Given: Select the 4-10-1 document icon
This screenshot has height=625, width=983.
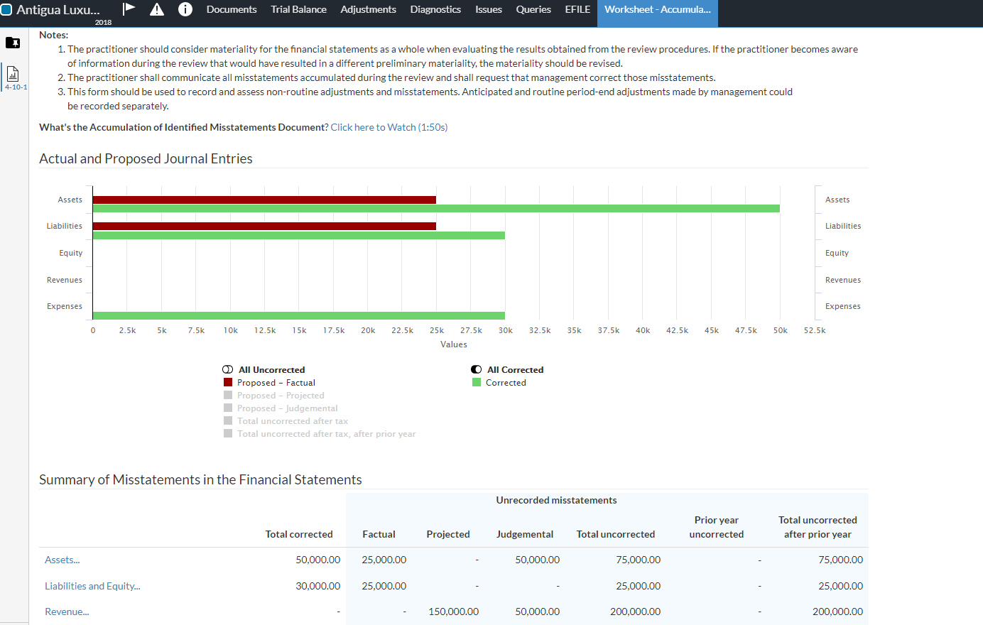Looking at the screenshot, I should 13,75.
